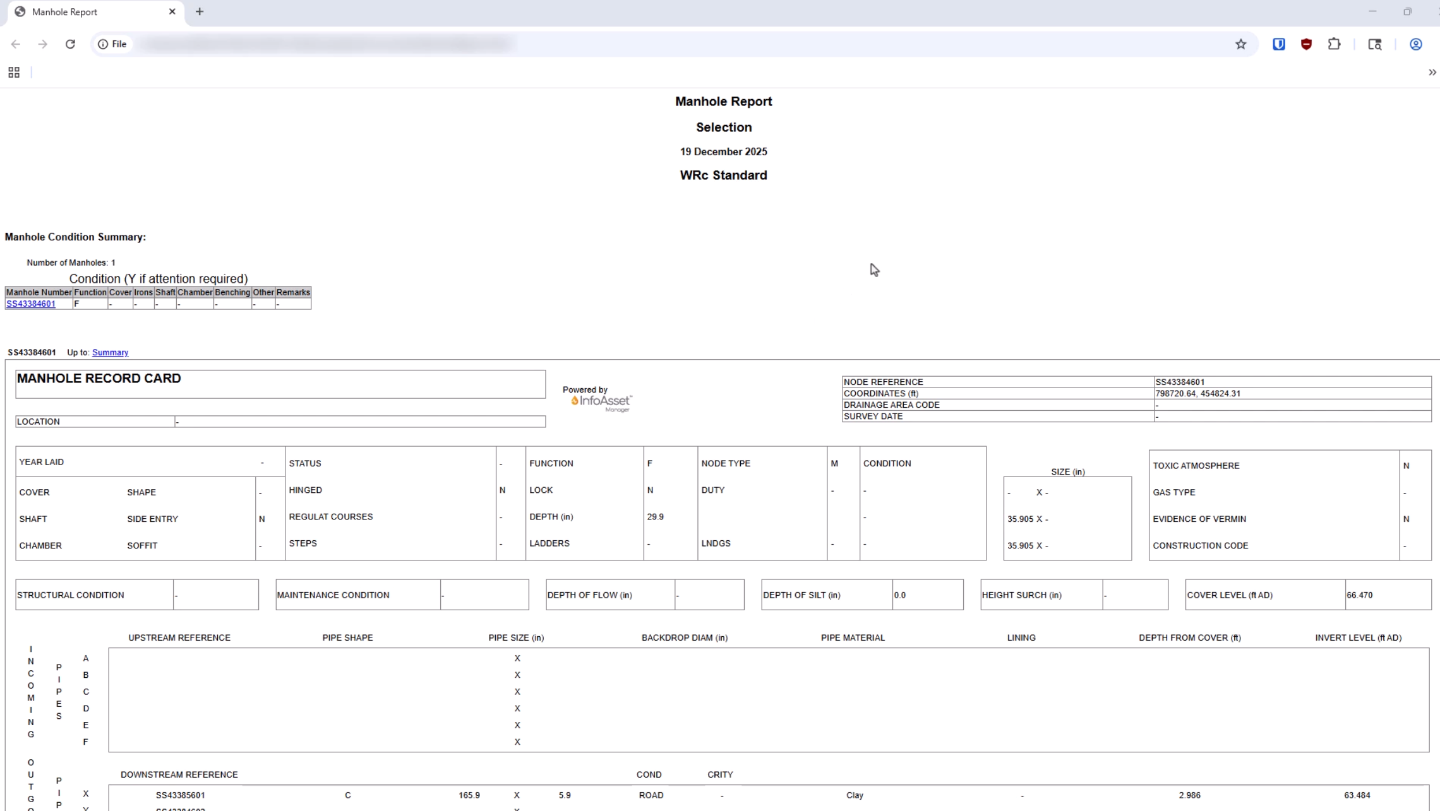The width and height of the screenshot is (1440, 811).
Task: Open the Summary link
Action: point(109,352)
